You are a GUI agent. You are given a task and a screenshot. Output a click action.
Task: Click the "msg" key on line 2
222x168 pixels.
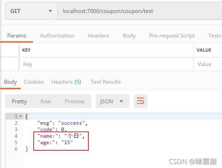(x=45, y=123)
